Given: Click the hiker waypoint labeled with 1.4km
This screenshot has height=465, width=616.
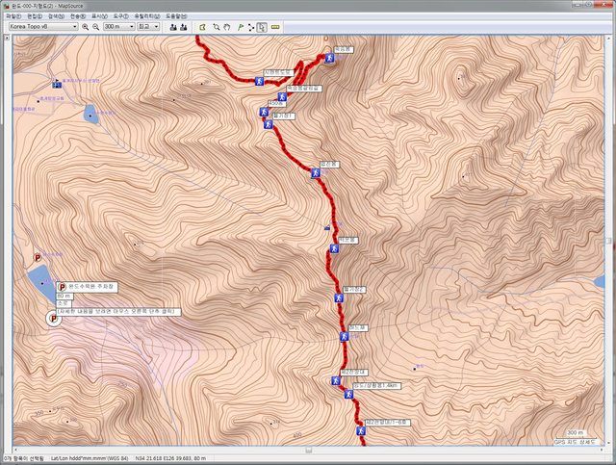Looking at the screenshot, I should (x=348, y=394).
